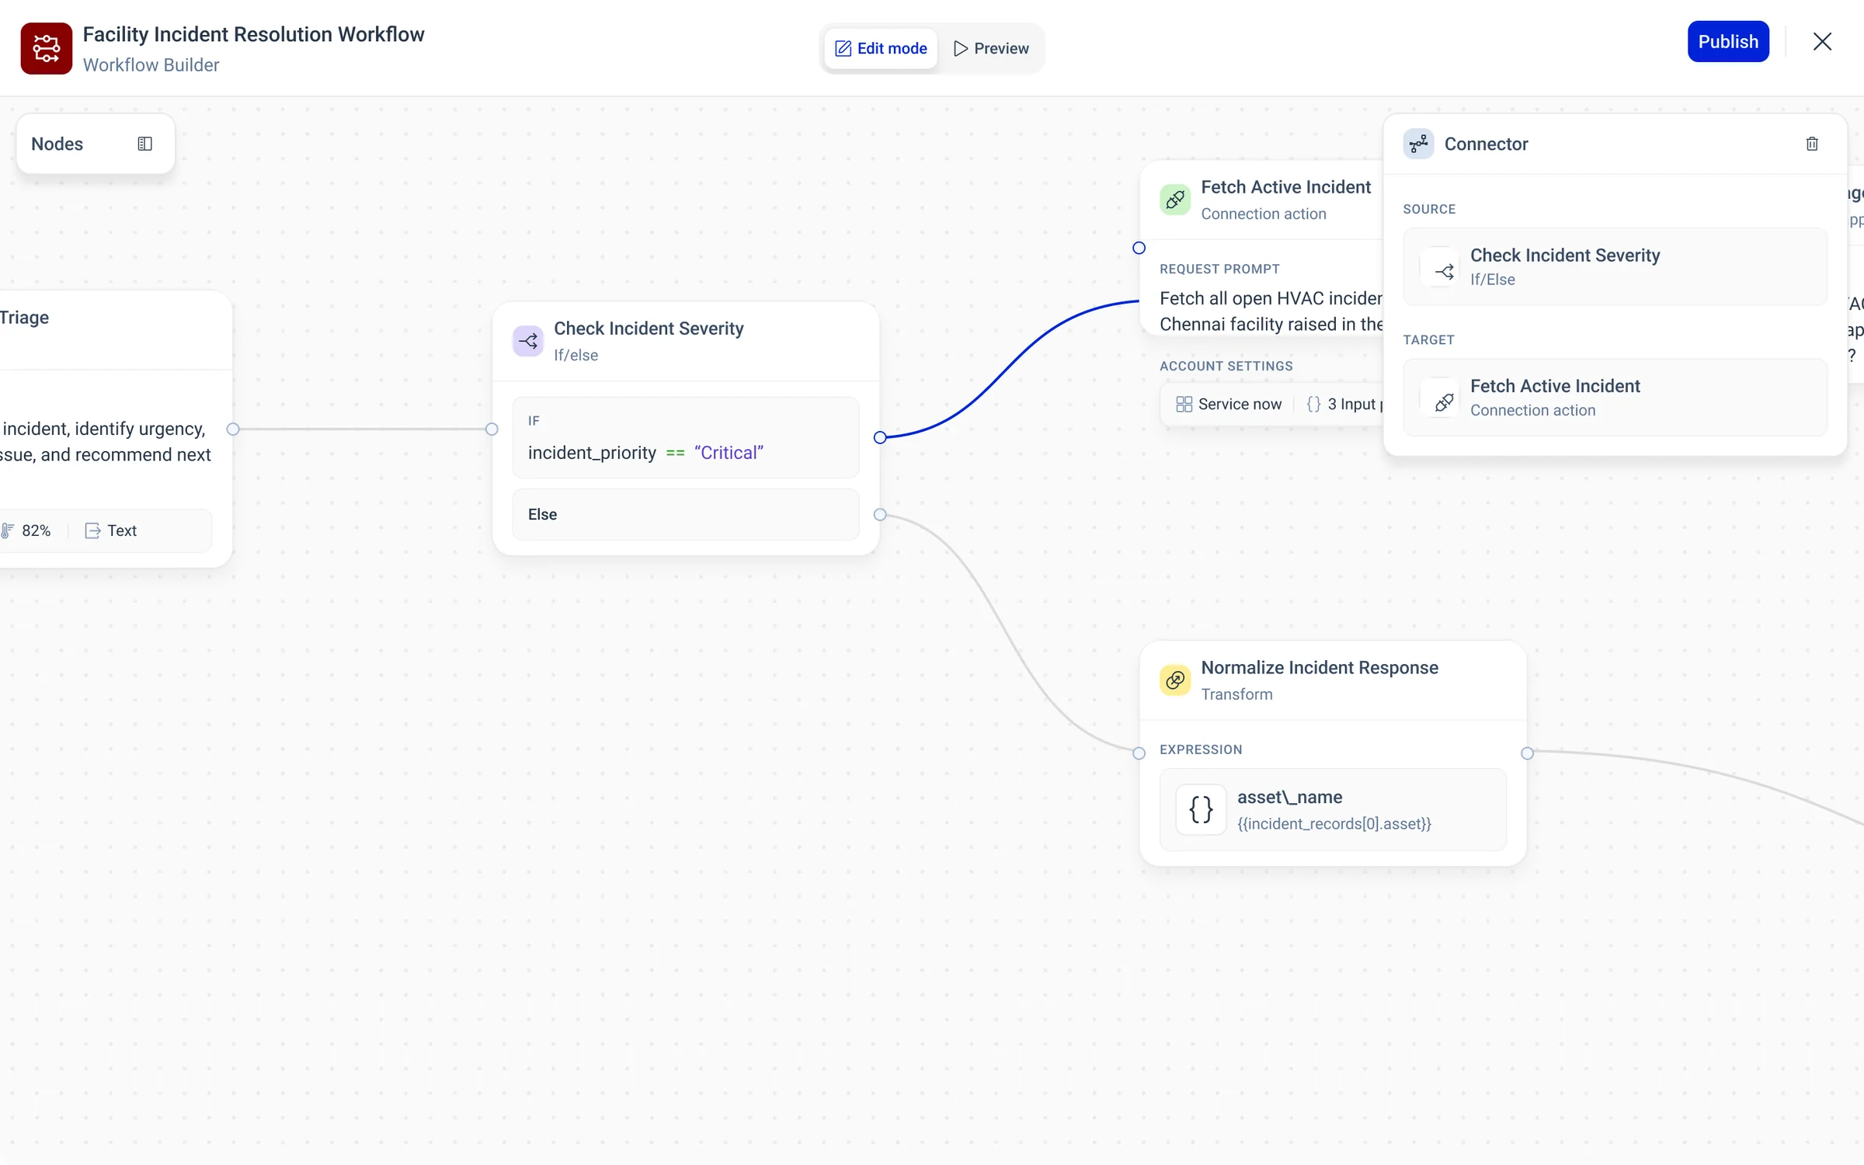Viewport: 1864px width, 1165px height.
Task: Open the Source card Check Incident Severity
Action: coord(1615,266)
